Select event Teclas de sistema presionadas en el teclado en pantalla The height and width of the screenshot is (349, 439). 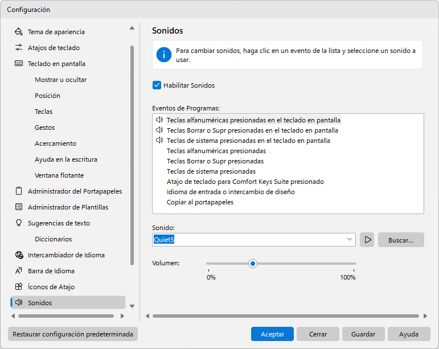point(249,141)
